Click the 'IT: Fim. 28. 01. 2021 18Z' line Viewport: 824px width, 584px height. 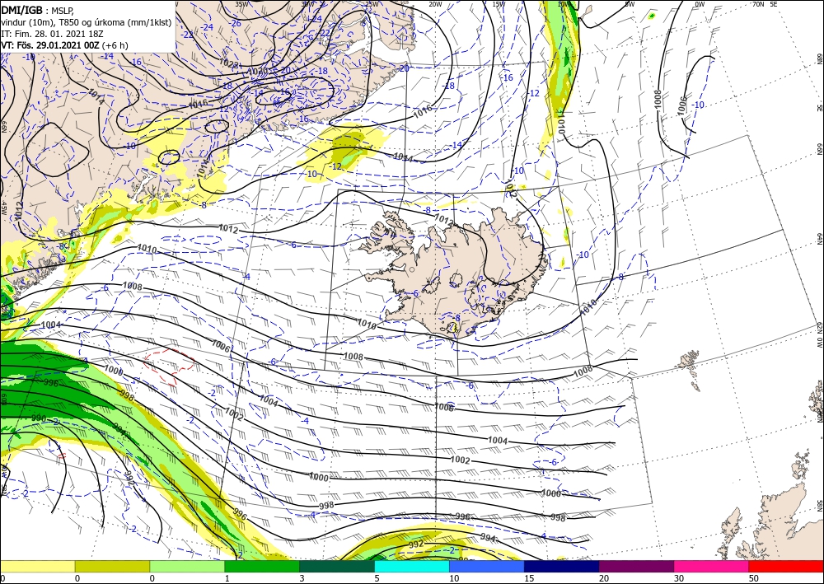[x=52, y=34]
